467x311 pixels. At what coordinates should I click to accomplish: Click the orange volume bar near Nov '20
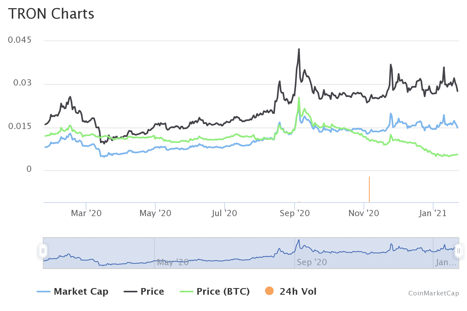(x=369, y=189)
